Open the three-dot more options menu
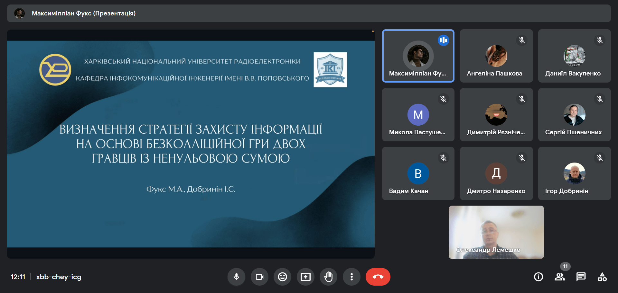 [x=351, y=277]
